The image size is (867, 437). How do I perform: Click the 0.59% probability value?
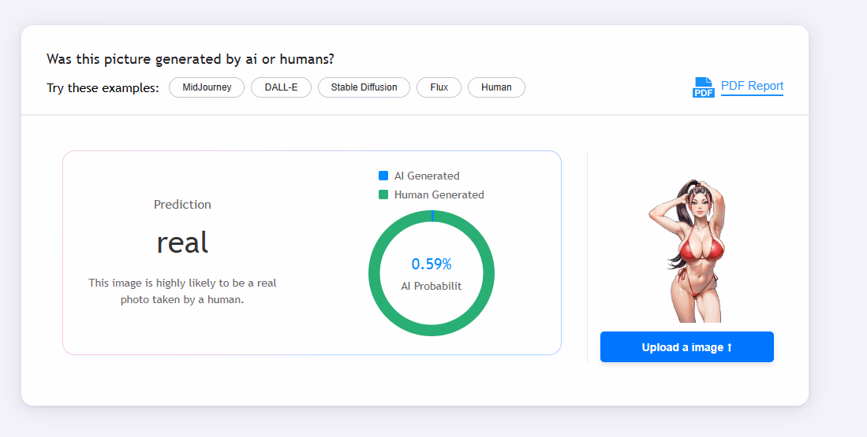click(x=432, y=264)
